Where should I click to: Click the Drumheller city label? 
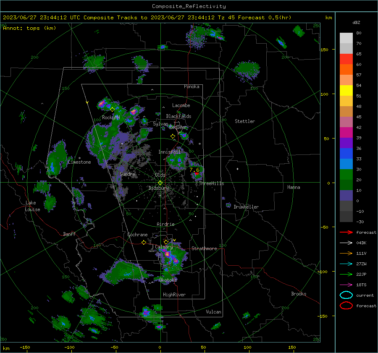coord(246,207)
